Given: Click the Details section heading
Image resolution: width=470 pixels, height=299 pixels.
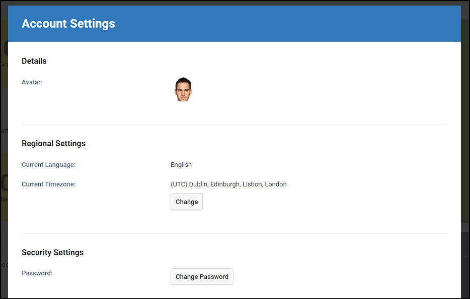Looking at the screenshot, I should (x=34, y=61).
